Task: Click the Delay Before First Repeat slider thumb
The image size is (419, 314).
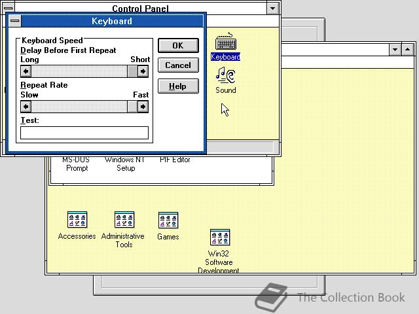Action: pos(132,71)
